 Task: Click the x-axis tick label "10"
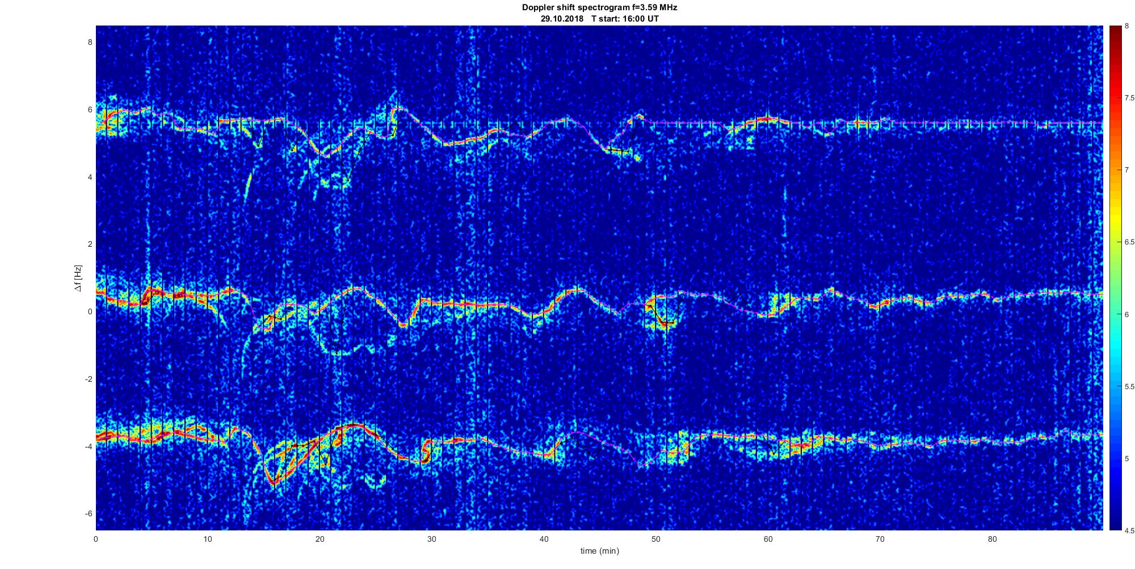click(x=208, y=540)
